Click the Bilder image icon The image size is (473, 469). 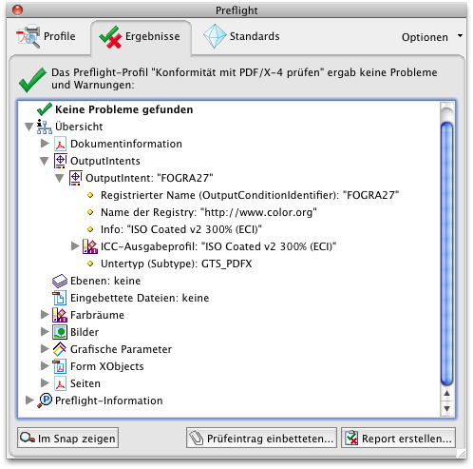60,332
